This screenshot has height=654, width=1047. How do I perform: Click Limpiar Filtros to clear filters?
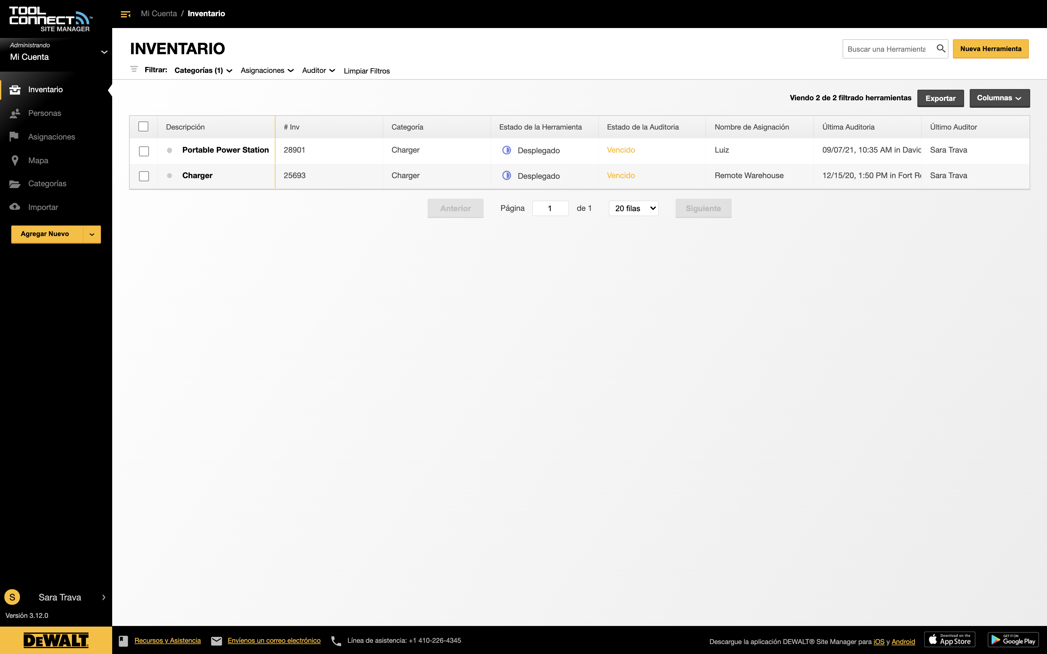(x=367, y=71)
